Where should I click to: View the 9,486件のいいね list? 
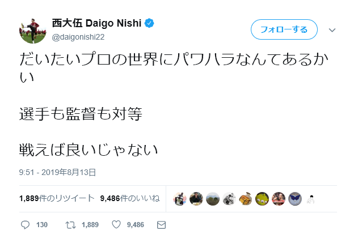[130, 198]
